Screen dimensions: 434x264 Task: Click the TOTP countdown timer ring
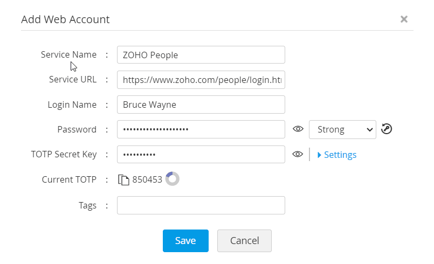[x=173, y=179]
